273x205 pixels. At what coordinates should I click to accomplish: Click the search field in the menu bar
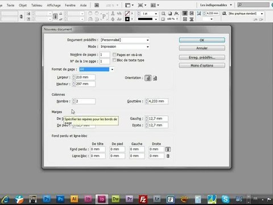pos(253,5)
